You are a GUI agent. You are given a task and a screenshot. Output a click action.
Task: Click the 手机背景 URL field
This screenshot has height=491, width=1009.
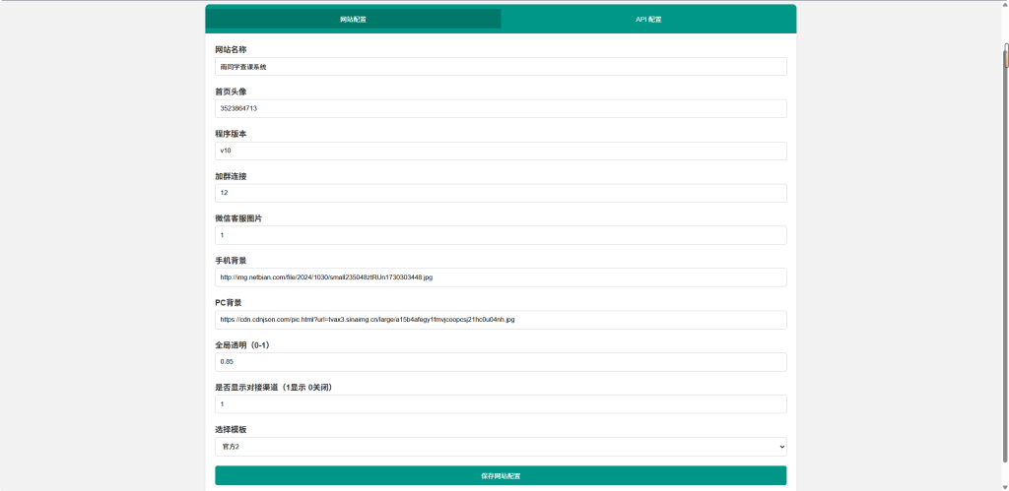pyautogui.click(x=501, y=277)
